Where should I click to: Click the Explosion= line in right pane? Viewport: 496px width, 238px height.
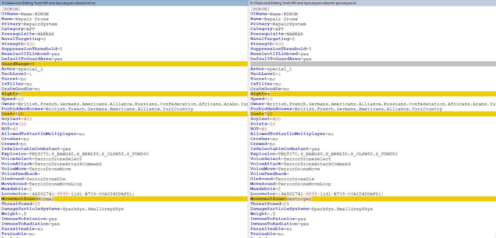(324, 154)
